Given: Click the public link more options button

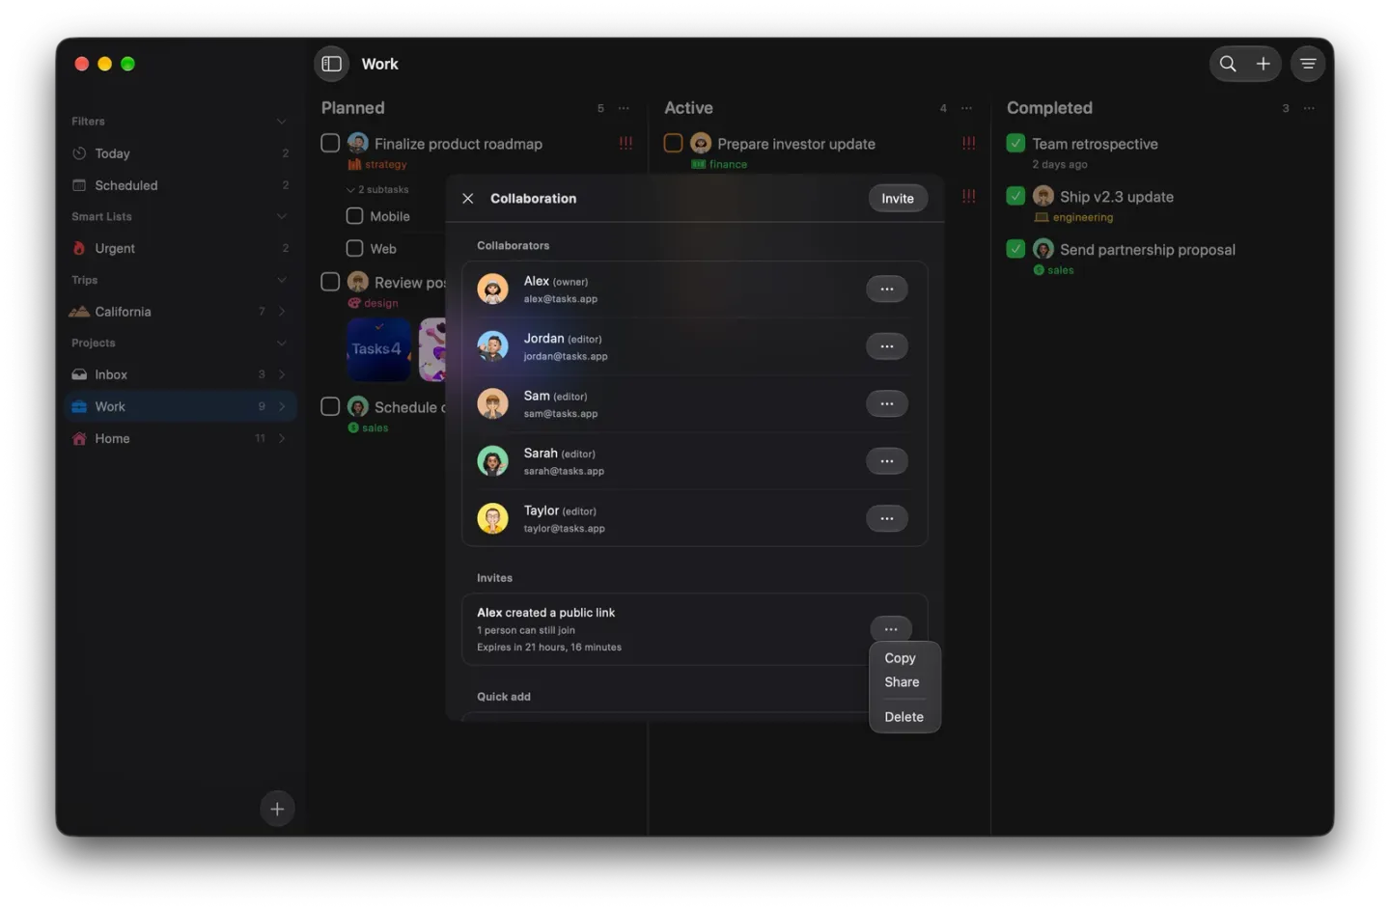Looking at the screenshot, I should tap(890, 629).
